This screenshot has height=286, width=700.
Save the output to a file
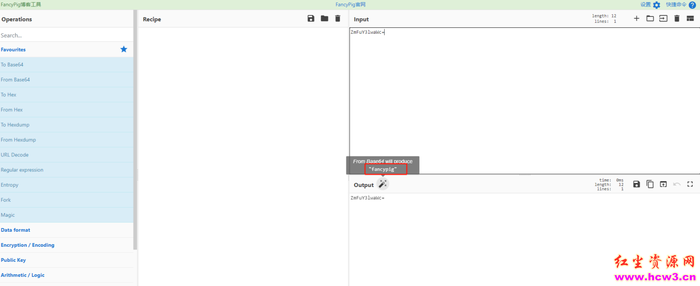(637, 184)
